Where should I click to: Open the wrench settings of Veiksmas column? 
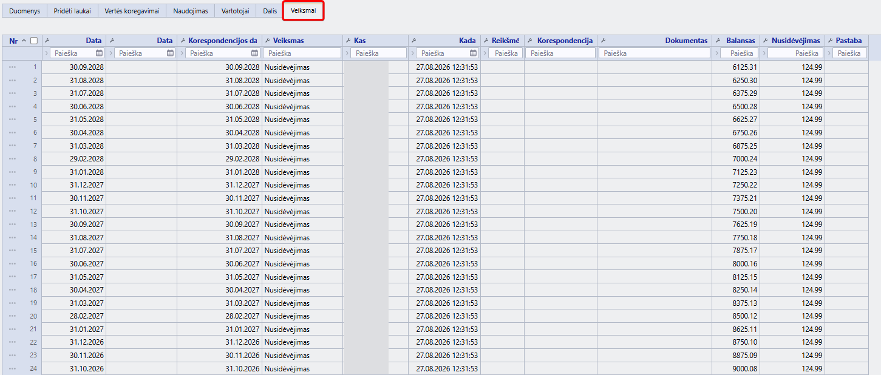pyautogui.click(x=268, y=41)
